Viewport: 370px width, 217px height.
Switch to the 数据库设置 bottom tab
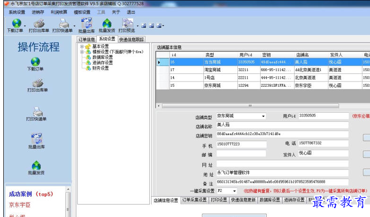pos(270,200)
